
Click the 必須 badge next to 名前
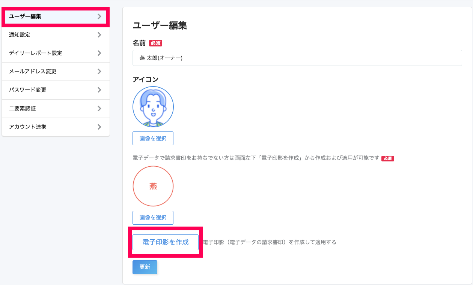pyautogui.click(x=156, y=43)
